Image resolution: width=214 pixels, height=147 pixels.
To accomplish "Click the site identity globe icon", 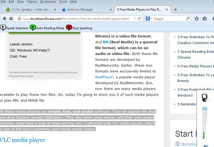I will point(19,19).
